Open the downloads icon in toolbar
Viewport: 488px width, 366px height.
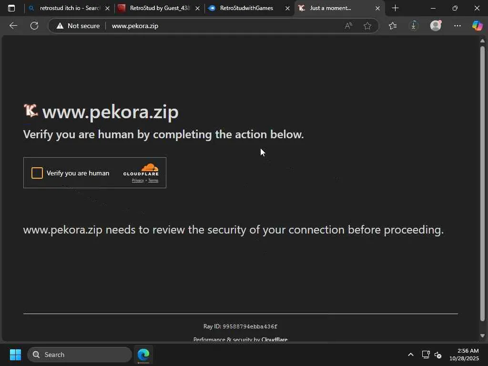pyautogui.click(x=414, y=26)
